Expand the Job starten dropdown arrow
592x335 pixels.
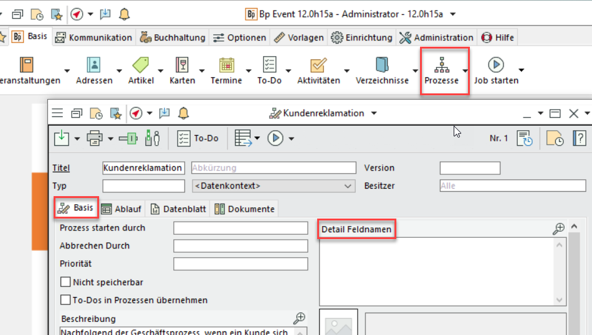click(522, 70)
